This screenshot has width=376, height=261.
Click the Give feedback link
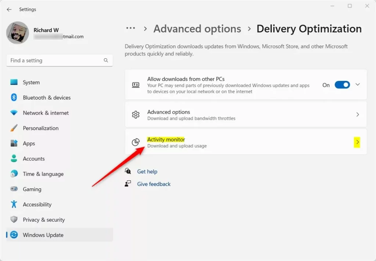pos(154,184)
